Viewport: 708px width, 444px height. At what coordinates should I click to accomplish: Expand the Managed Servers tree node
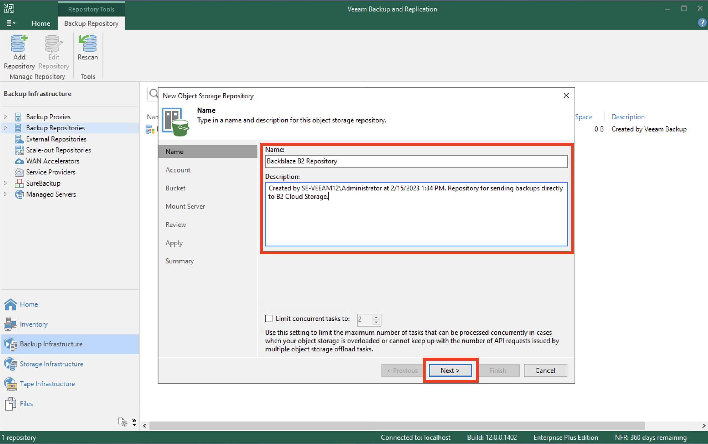pyautogui.click(x=5, y=194)
